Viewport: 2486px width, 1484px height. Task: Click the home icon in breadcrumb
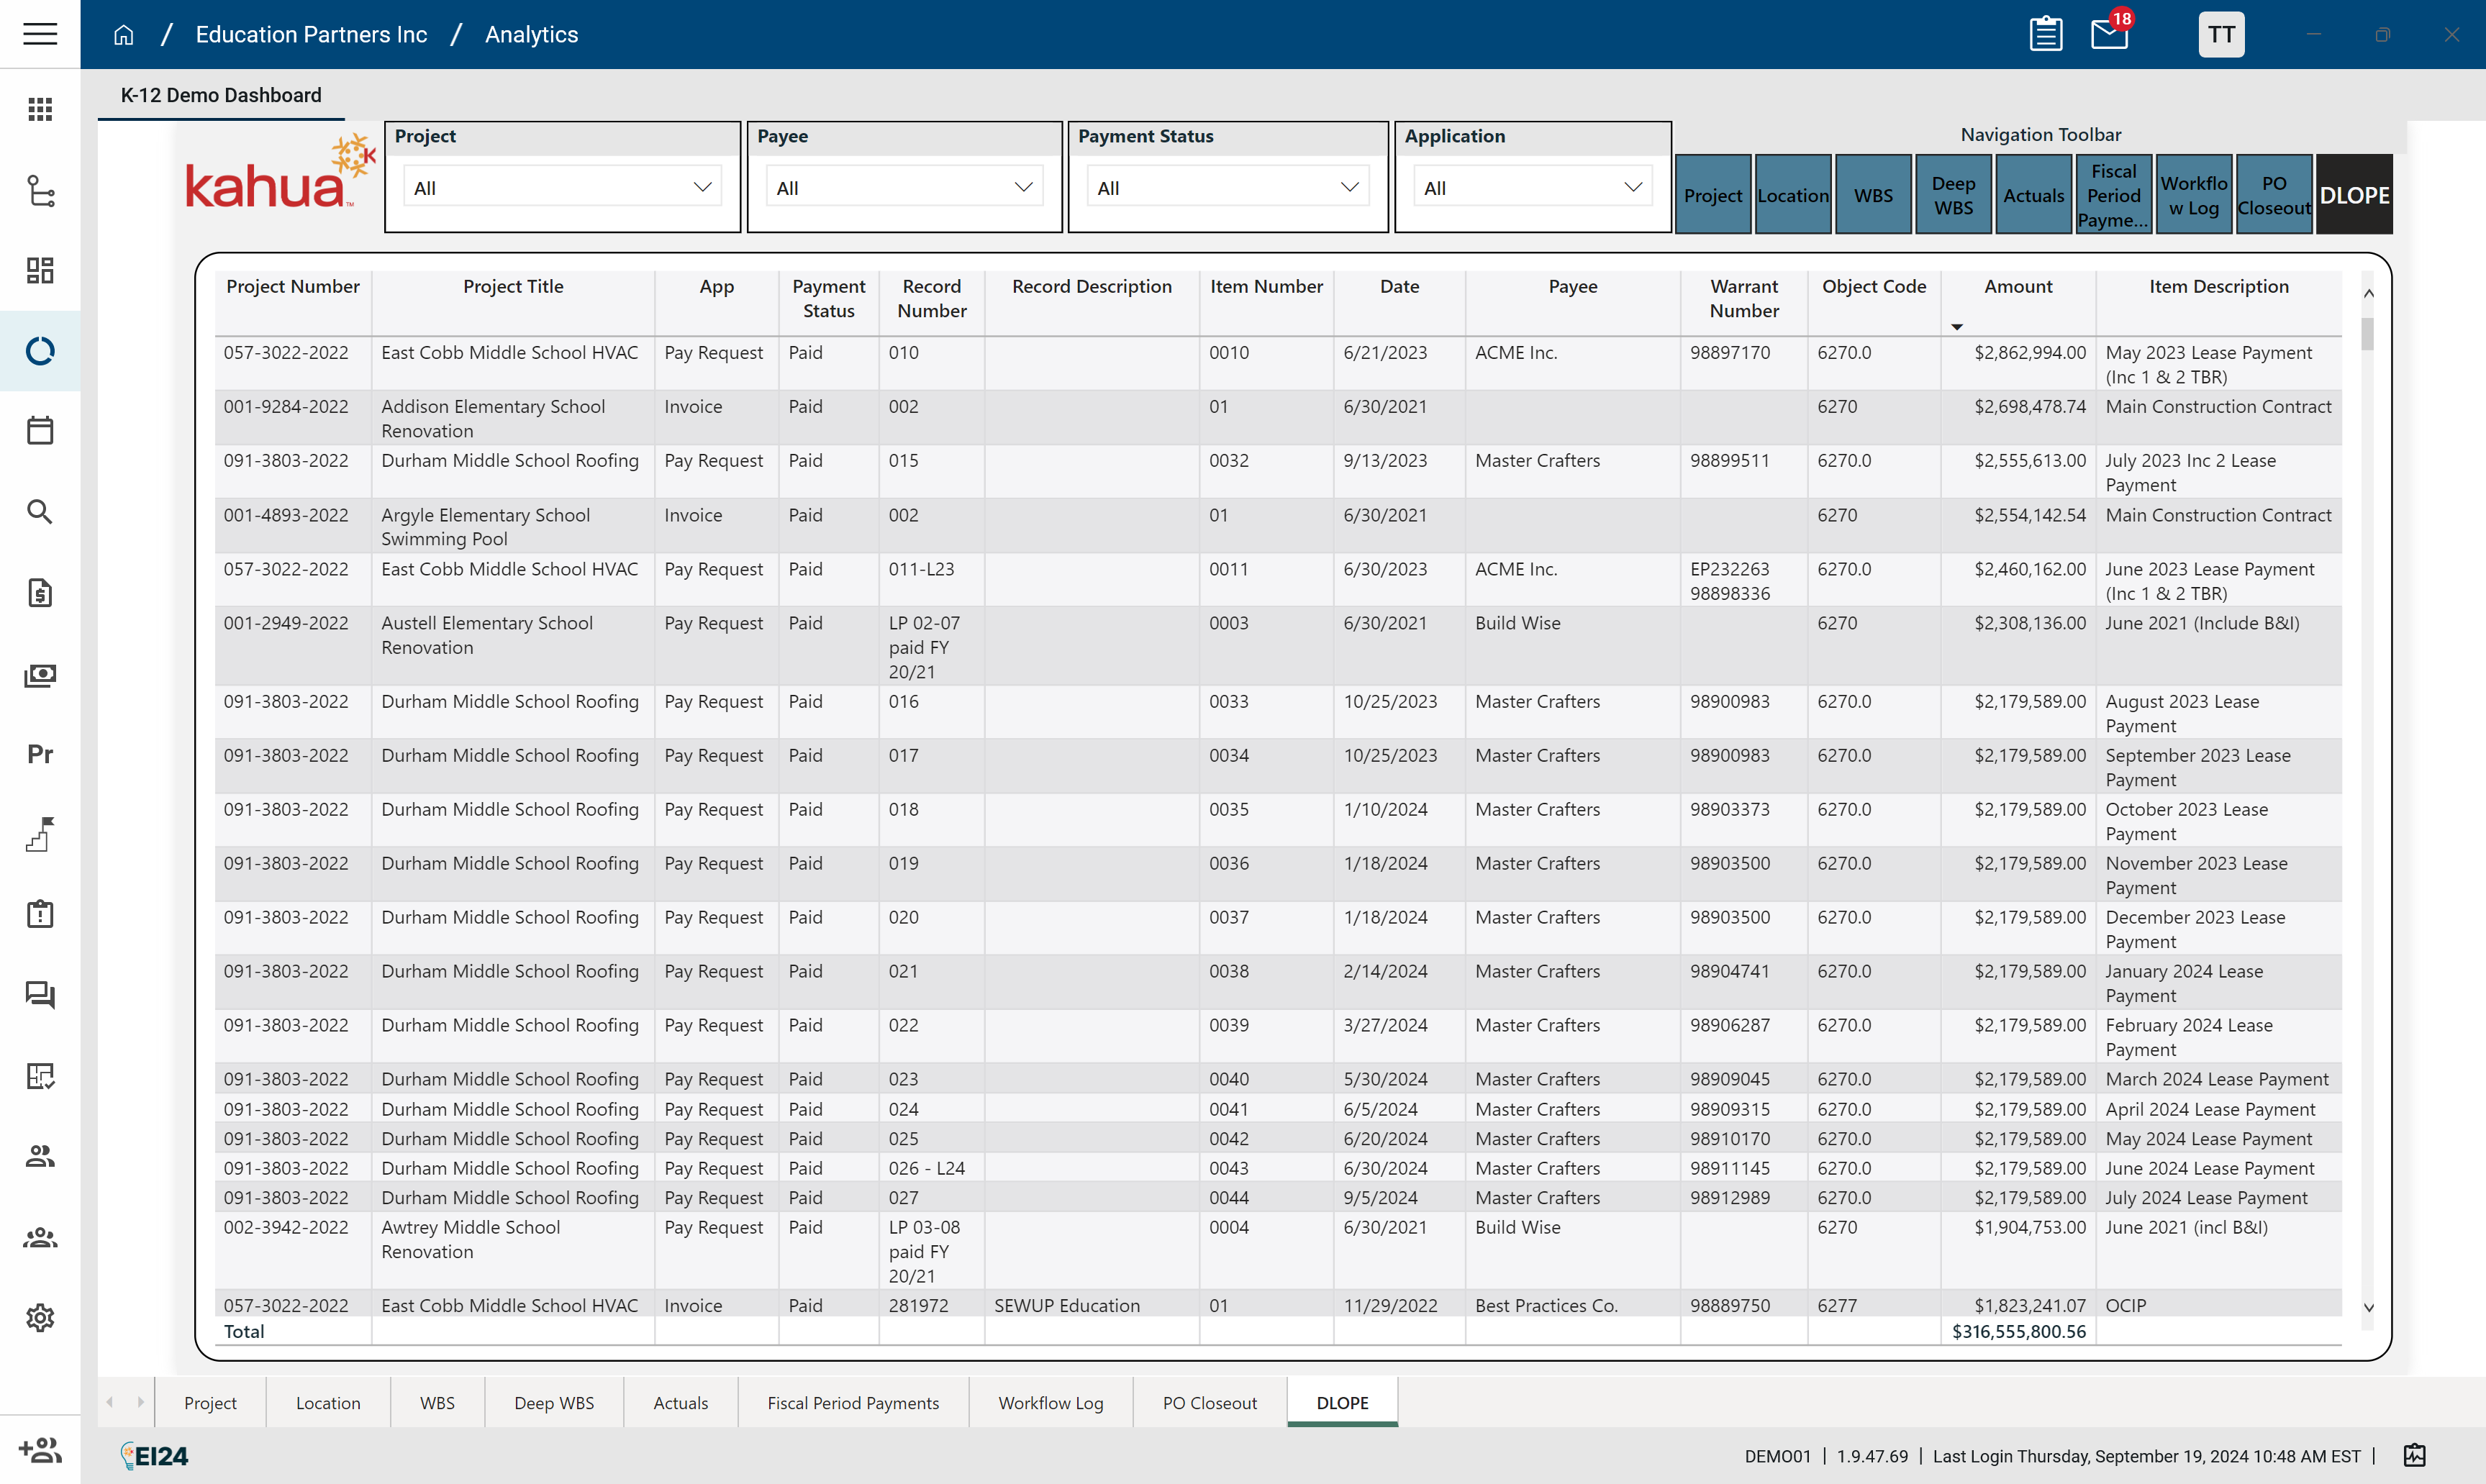123,35
